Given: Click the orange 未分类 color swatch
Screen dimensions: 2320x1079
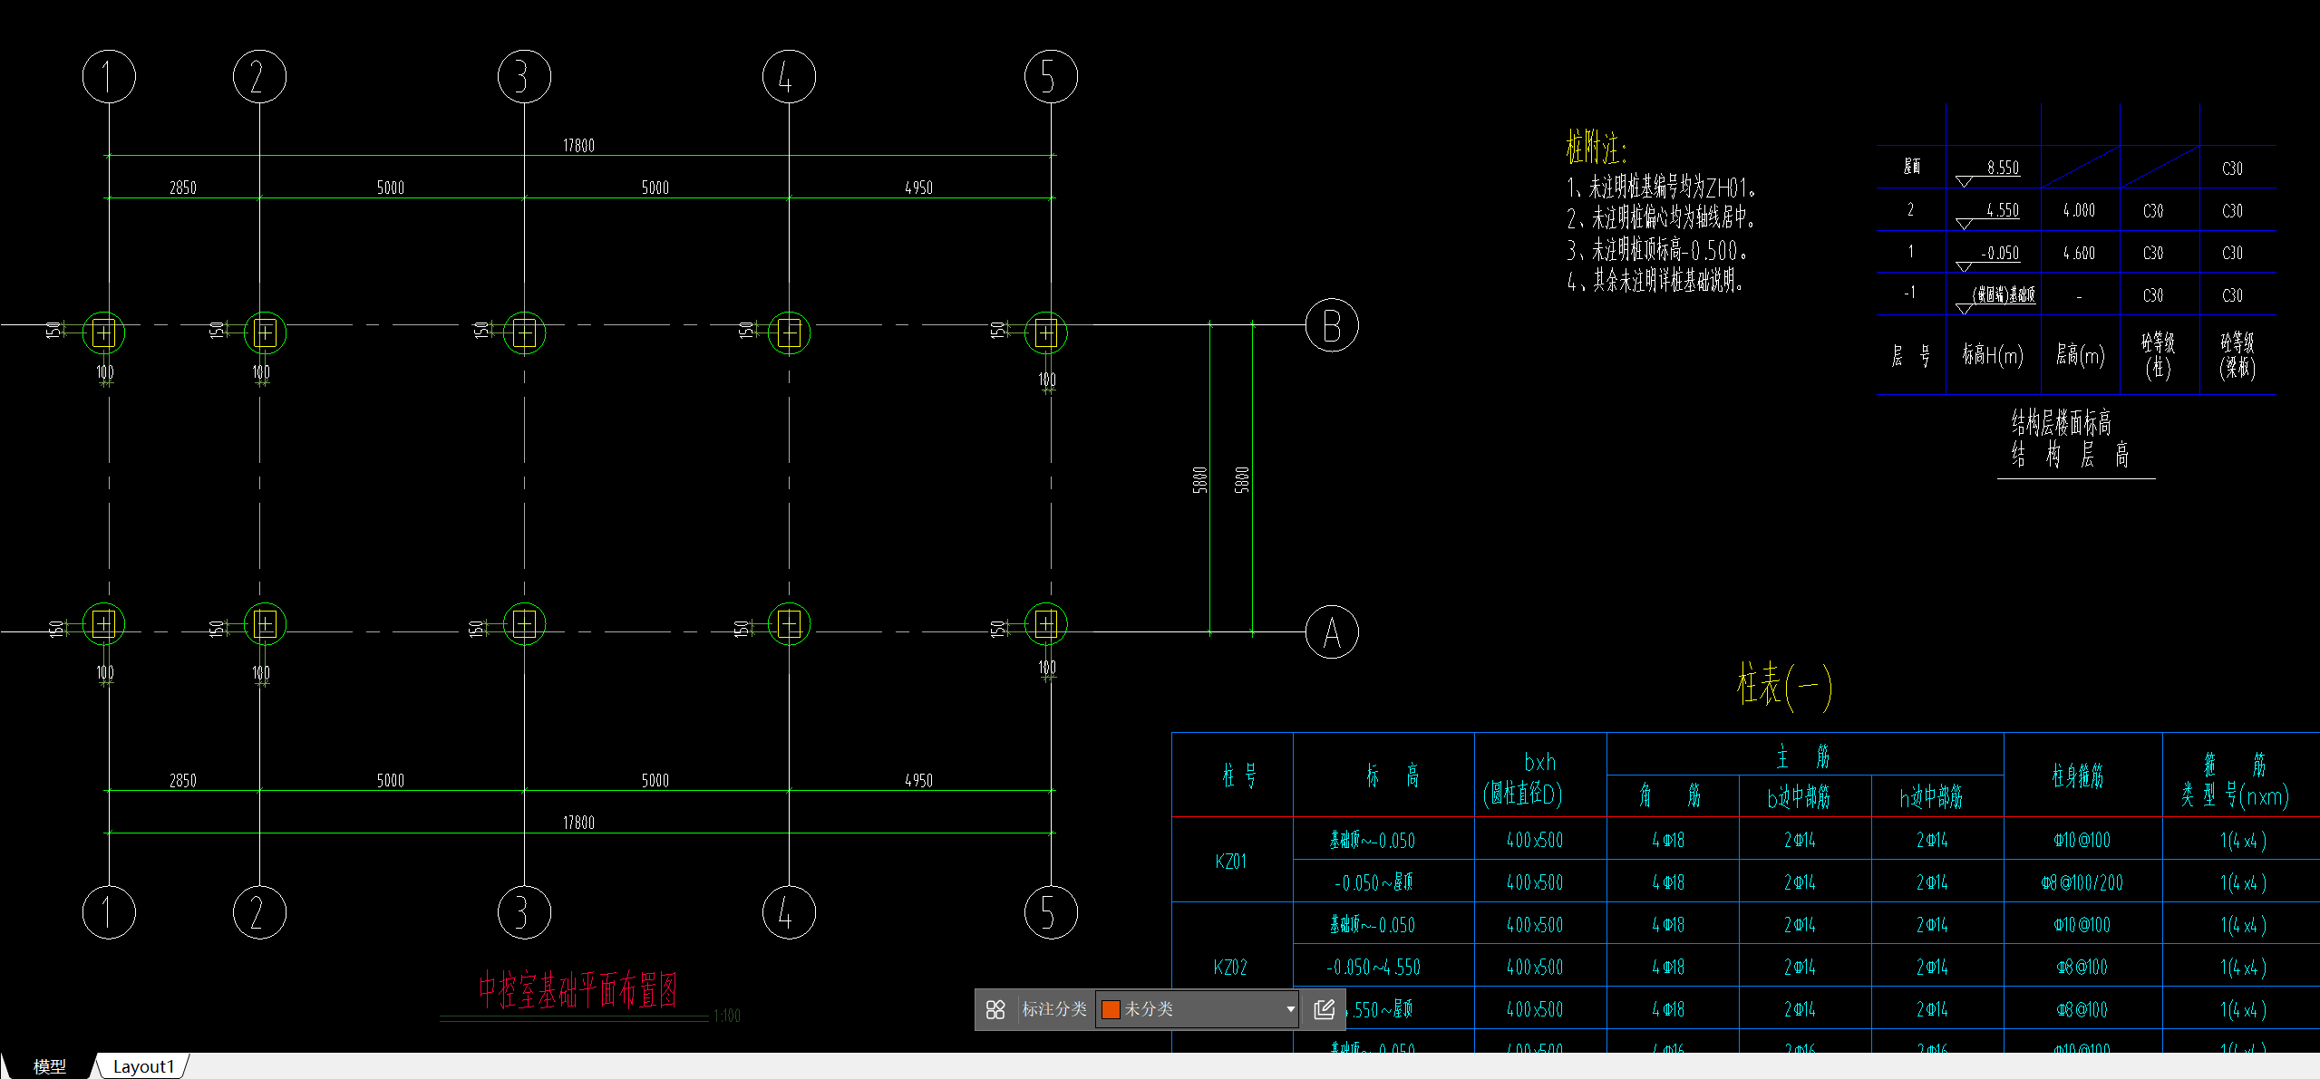Looking at the screenshot, I should tap(1110, 1009).
